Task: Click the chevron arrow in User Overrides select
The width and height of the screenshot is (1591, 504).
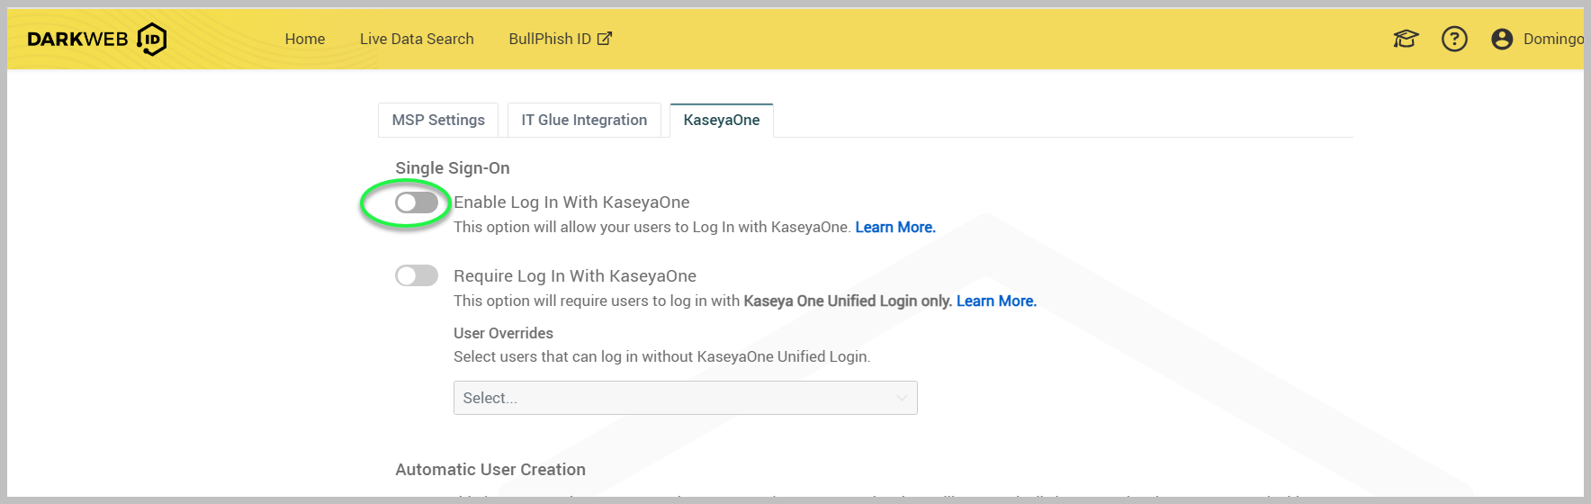Action: pyautogui.click(x=902, y=398)
